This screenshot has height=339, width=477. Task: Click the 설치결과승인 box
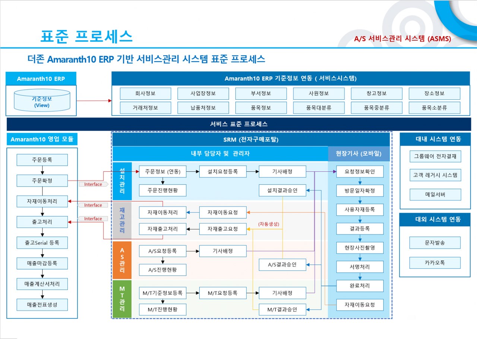(x=282, y=190)
